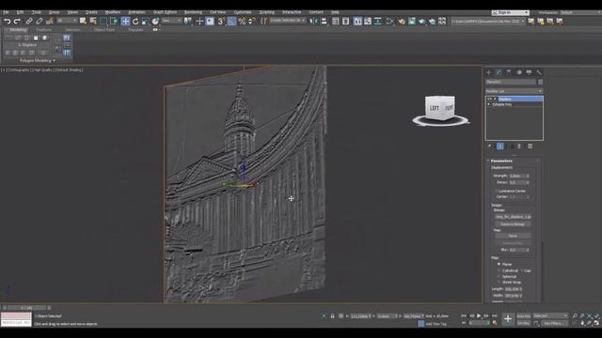Click the Pin Stack icon
This screenshot has width=602, height=338.
coord(489,146)
